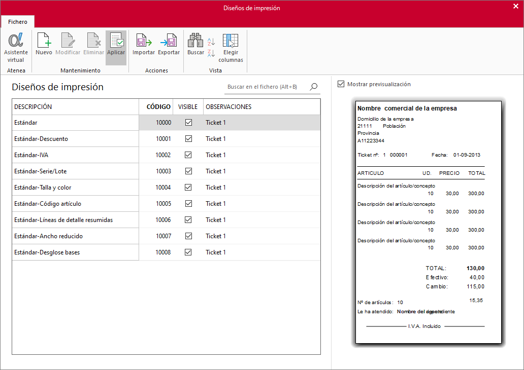Image resolution: width=524 pixels, height=370 pixels.
Task: Click code cell 10006
Action: tap(156, 220)
